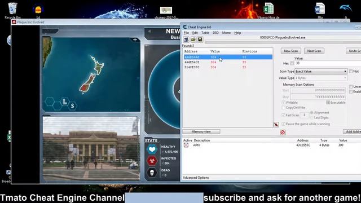Open the File menu

[186, 33]
